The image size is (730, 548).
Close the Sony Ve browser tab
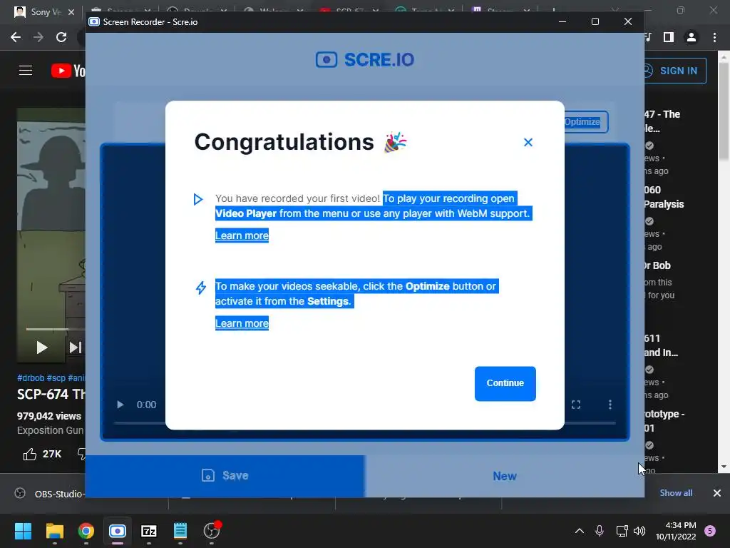click(71, 12)
